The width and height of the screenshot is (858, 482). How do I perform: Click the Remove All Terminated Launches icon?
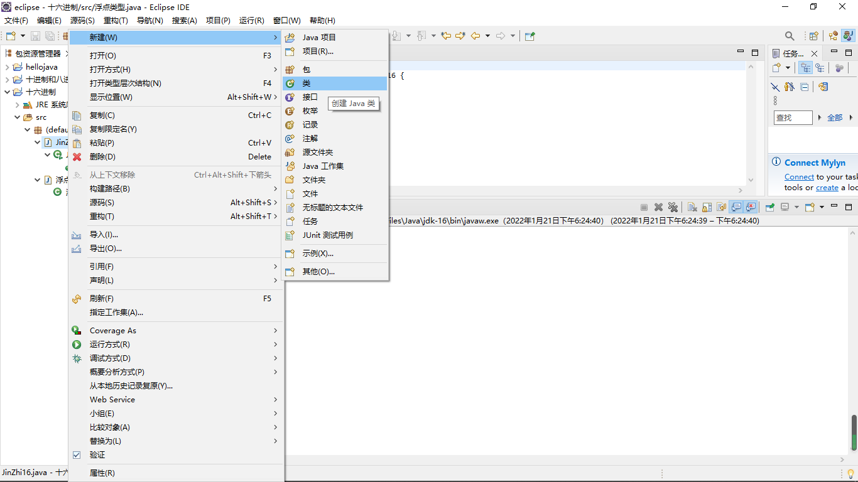click(x=673, y=209)
